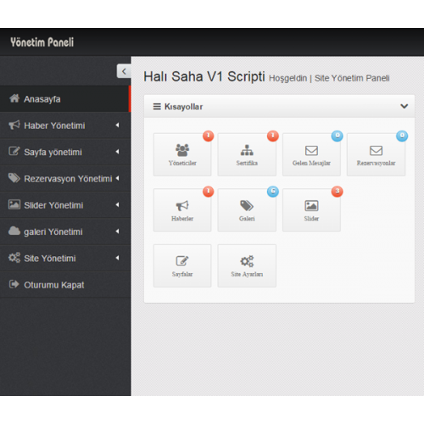
Task: Click the red badge on the Slider tile
Action: point(338,192)
